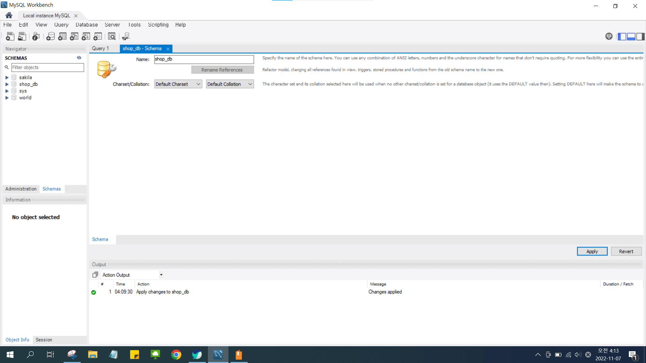This screenshot has height=363, width=646.
Task: Copy output icon beside Action Output
Action: coord(95,275)
